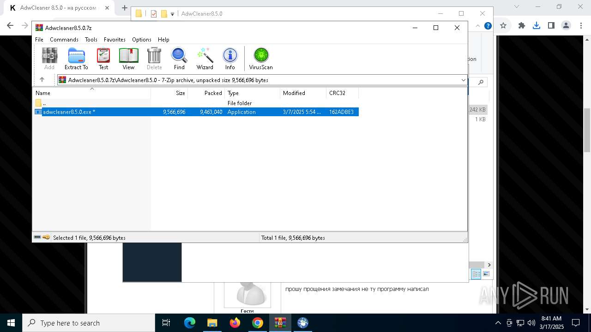Launch the Wizard wand tool
The height and width of the screenshot is (332, 591).
205,59
